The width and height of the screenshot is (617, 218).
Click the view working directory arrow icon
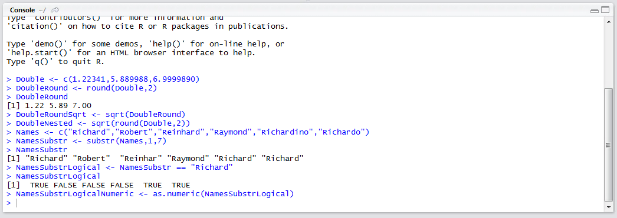pos(55,9)
